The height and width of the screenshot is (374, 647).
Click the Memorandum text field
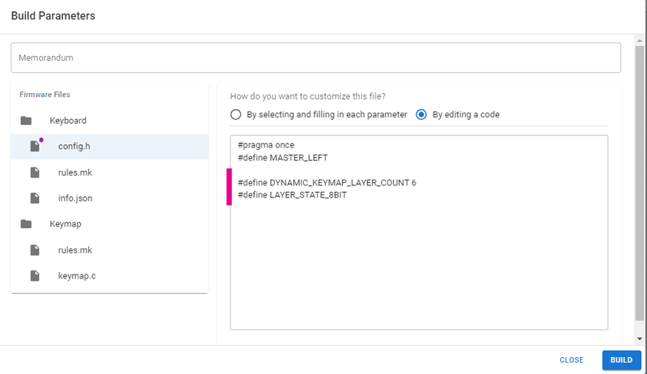pyautogui.click(x=315, y=57)
